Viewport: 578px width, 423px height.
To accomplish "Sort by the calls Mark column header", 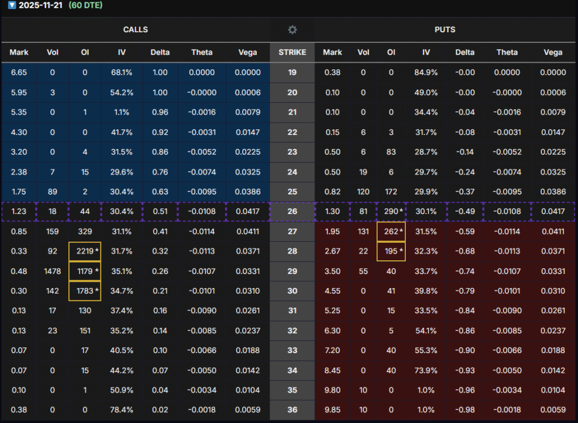I will (x=19, y=53).
